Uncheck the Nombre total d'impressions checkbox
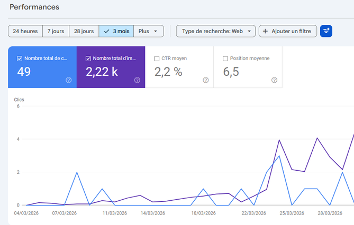 [88, 58]
